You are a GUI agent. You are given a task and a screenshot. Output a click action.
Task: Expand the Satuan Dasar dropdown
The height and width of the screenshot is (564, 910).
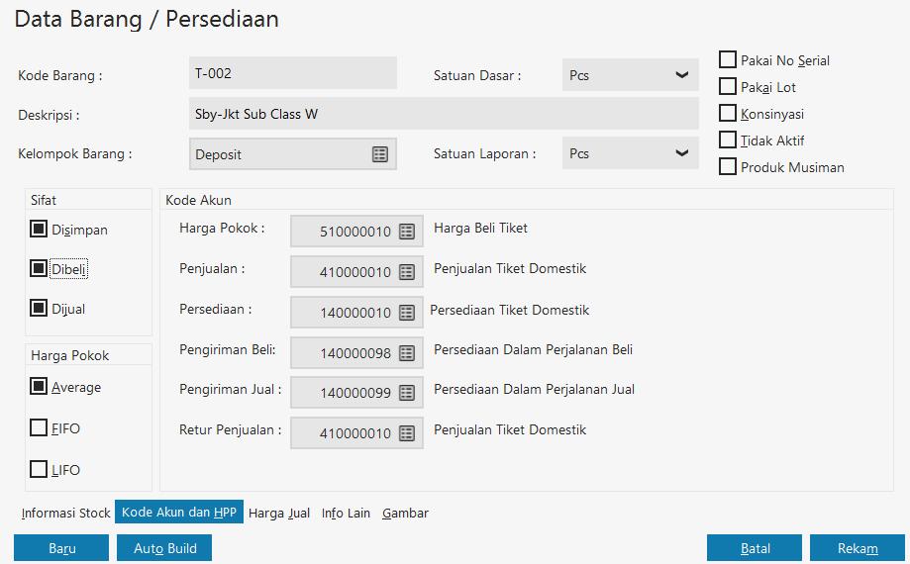click(x=681, y=75)
